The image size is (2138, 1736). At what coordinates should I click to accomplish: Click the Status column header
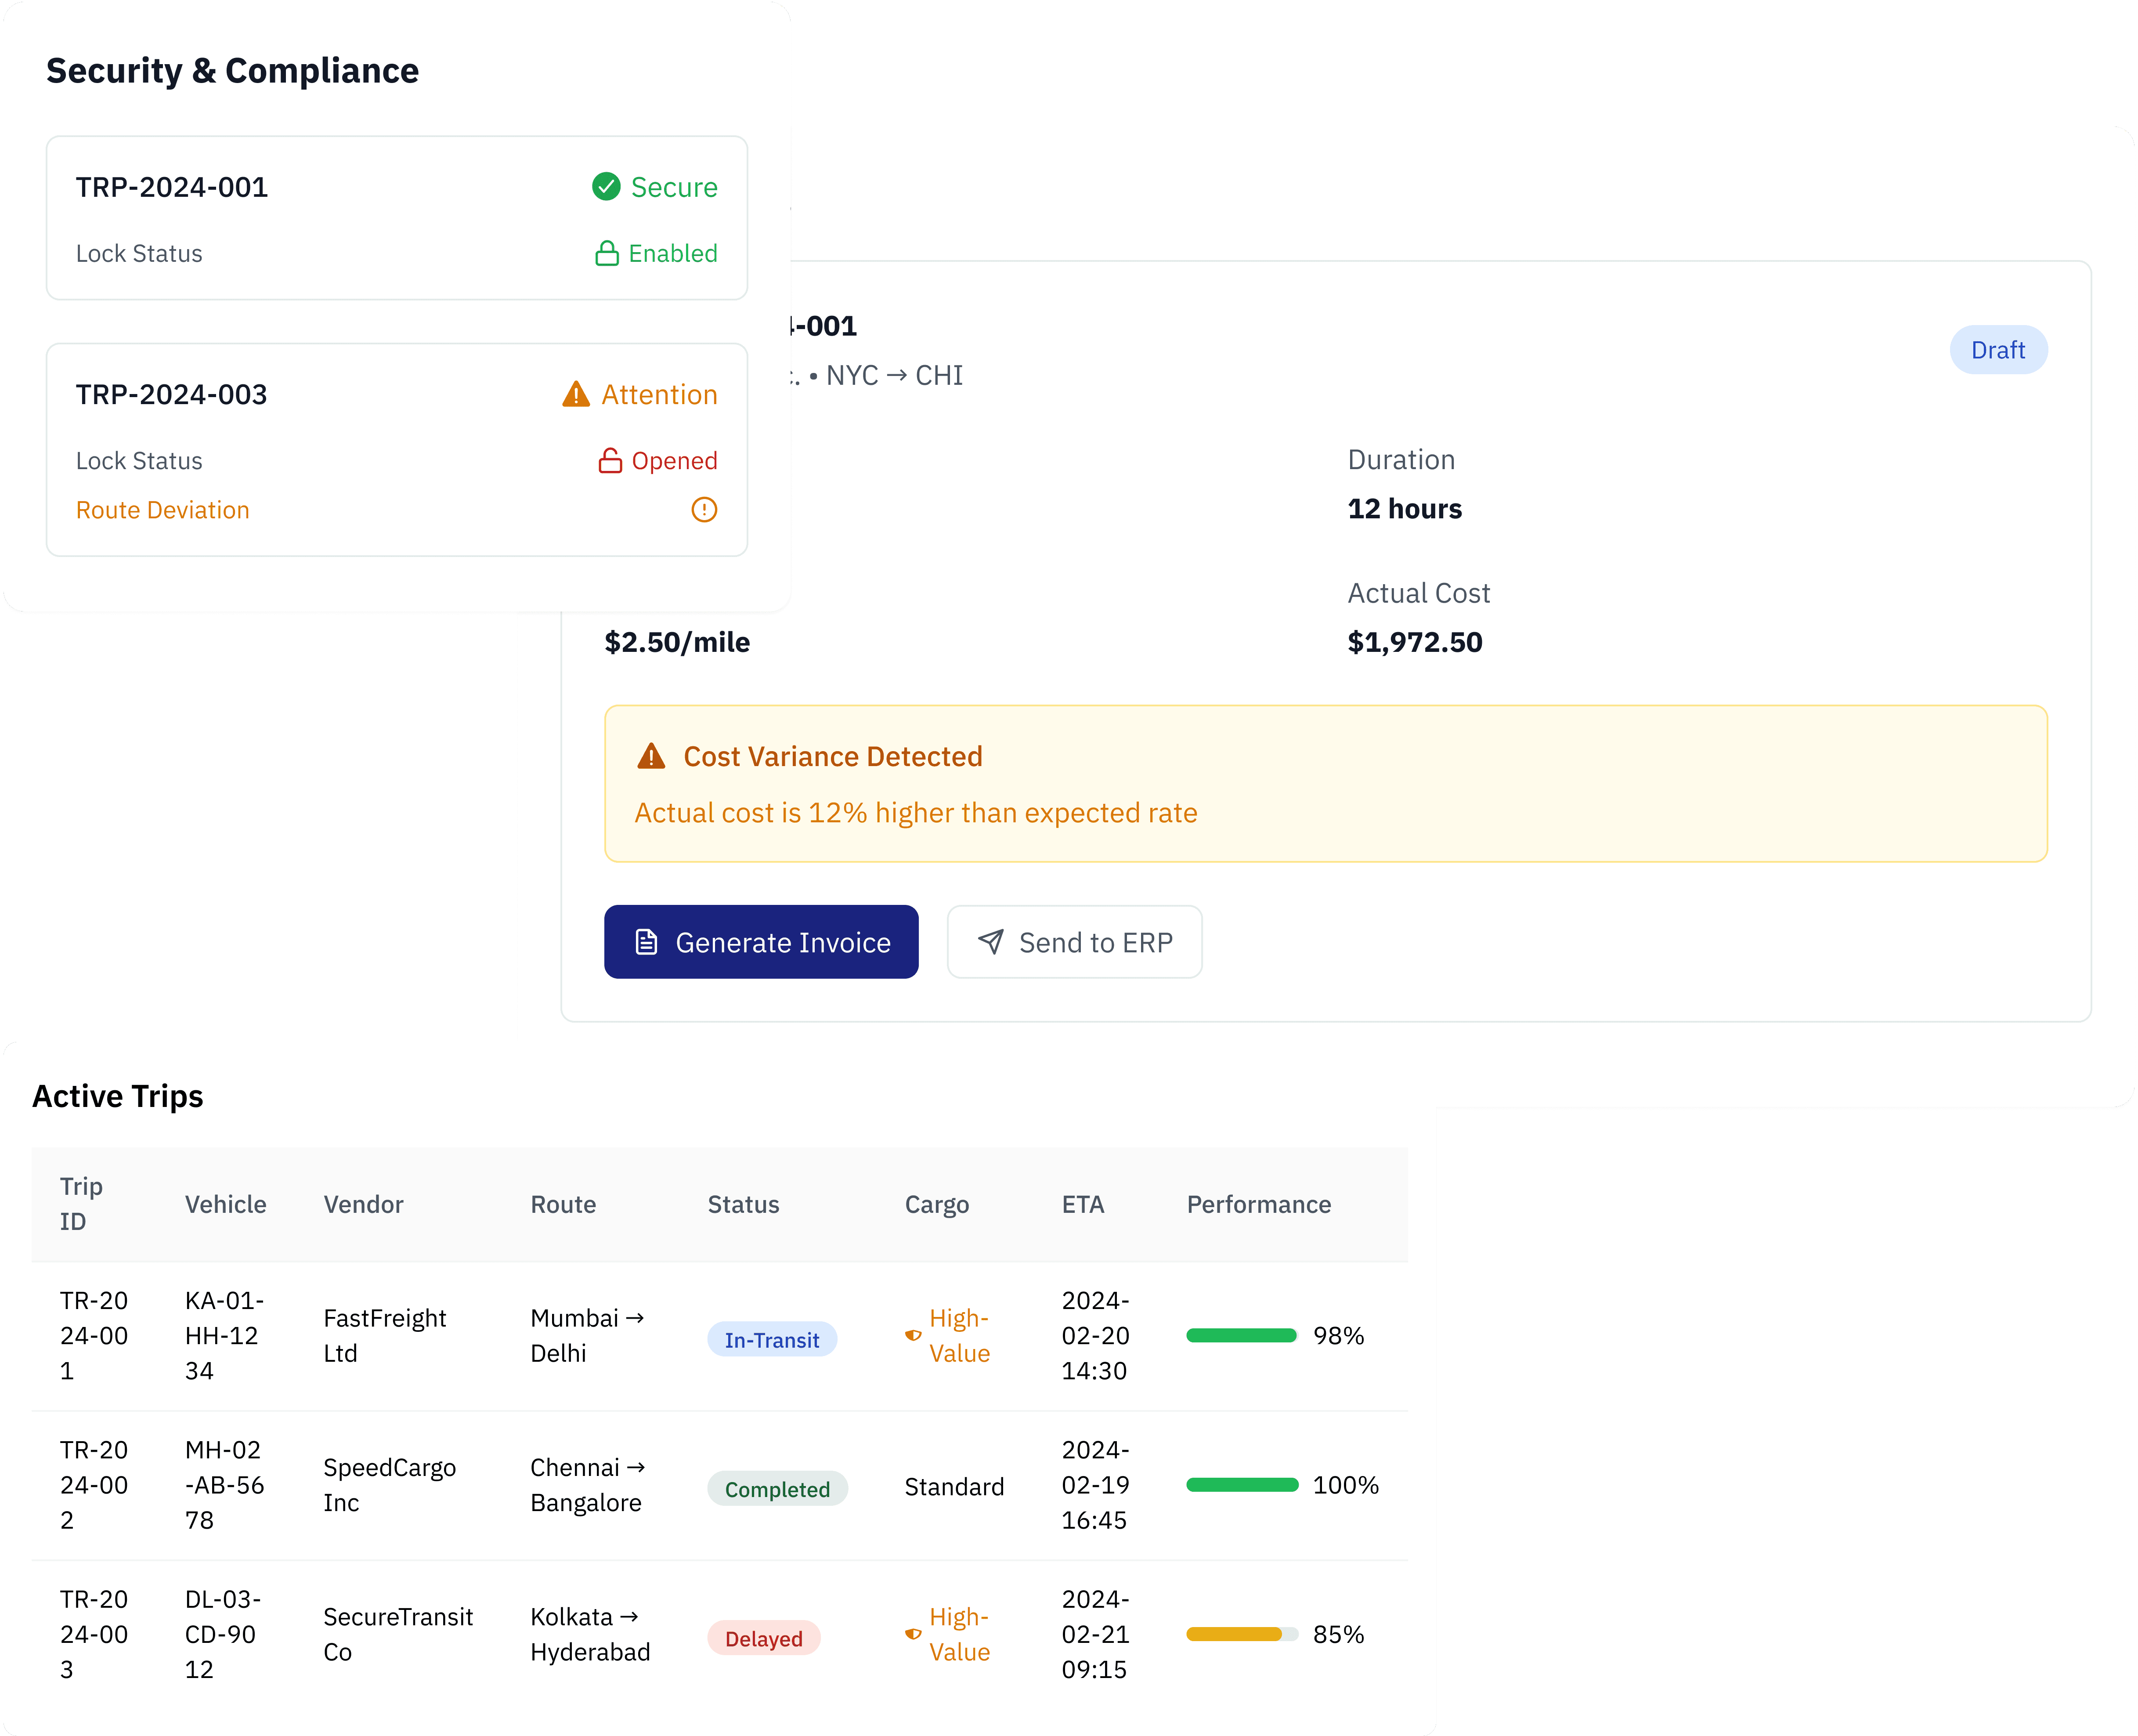743,1204
